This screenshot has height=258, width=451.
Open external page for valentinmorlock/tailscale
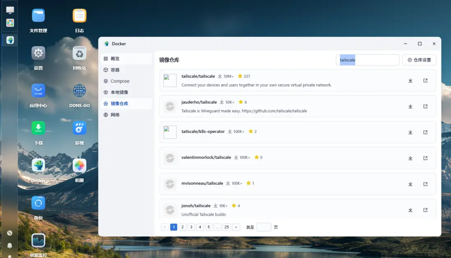(x=425, y=158)
